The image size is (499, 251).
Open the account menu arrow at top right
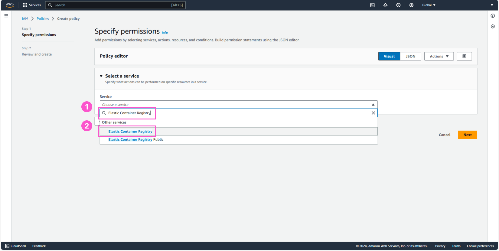pos(492,5)
